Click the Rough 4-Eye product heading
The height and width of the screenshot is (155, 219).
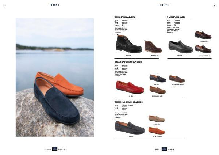tap(124, 17)
